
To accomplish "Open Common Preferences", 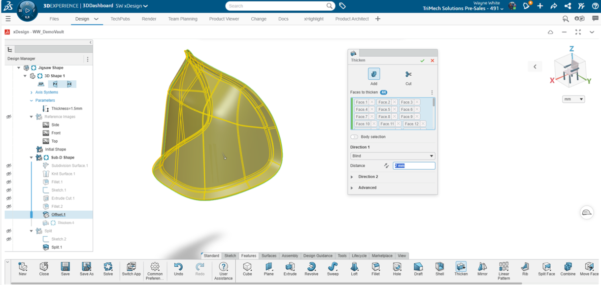I will [155, 271].
